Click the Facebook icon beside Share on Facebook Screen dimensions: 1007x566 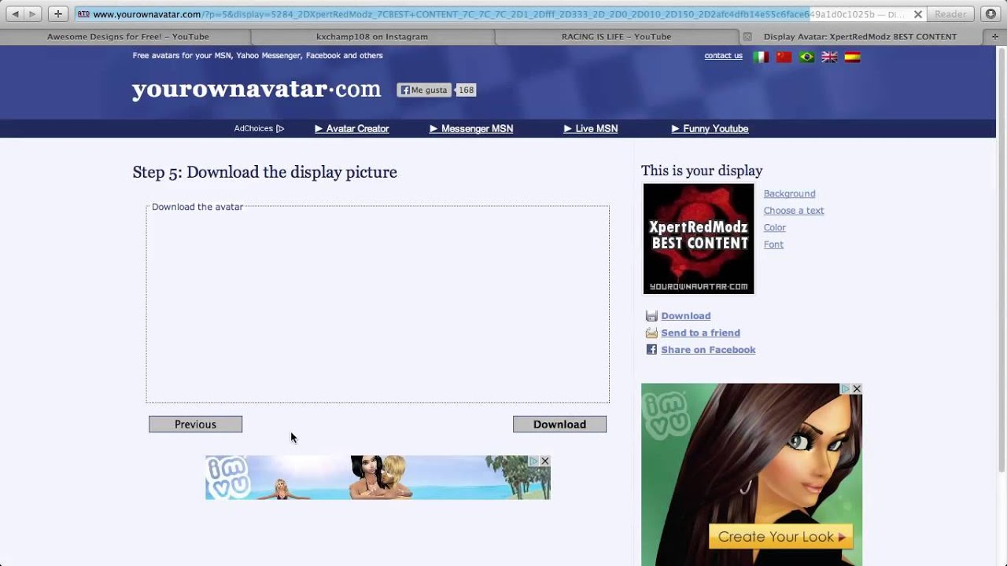coord(651,350)
